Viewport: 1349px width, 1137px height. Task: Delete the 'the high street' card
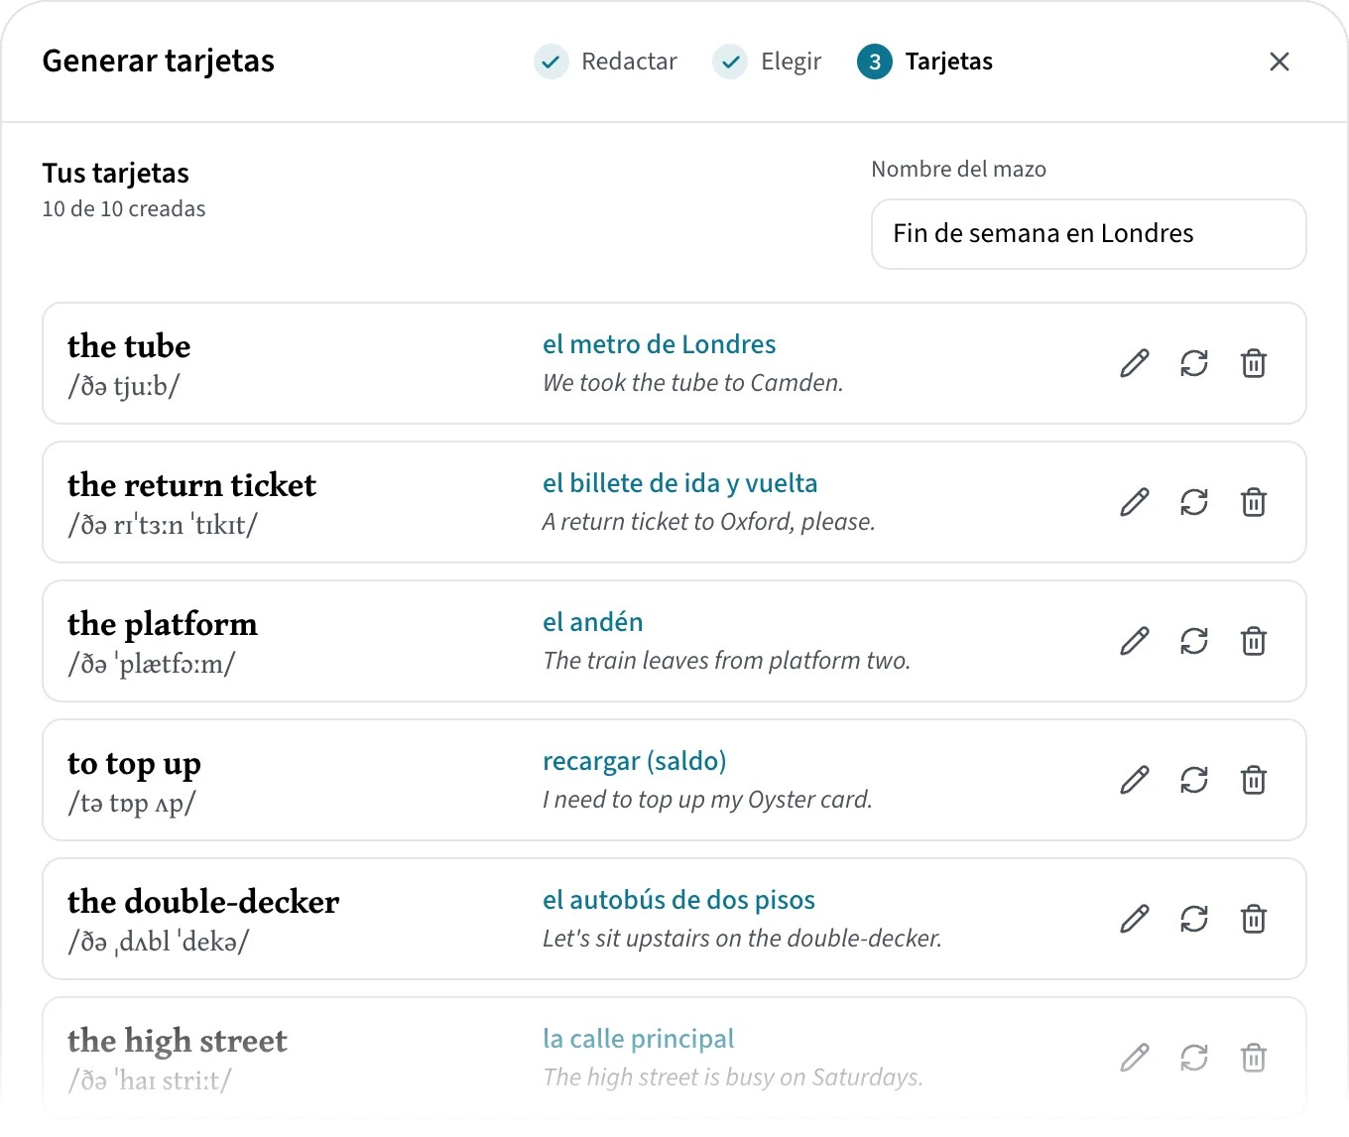pos(1254,1058)
